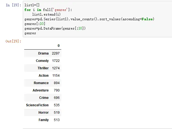The image size is (172, 129).
Task: Click the In [19] input prompt
Action: (13, 5)
